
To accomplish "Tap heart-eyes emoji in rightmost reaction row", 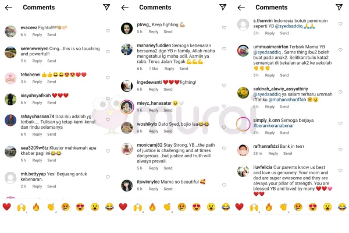I will (313, 207).
